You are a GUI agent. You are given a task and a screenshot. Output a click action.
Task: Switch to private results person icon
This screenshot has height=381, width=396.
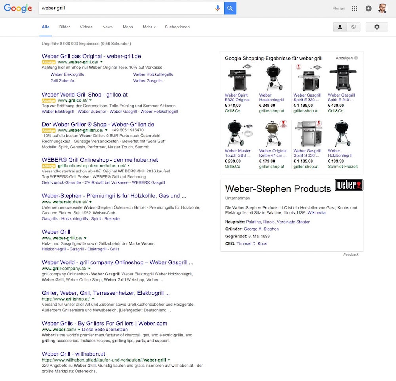[x=340, y=27]
